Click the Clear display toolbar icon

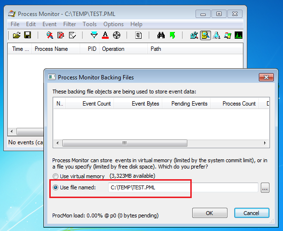(x=72, y=35)
